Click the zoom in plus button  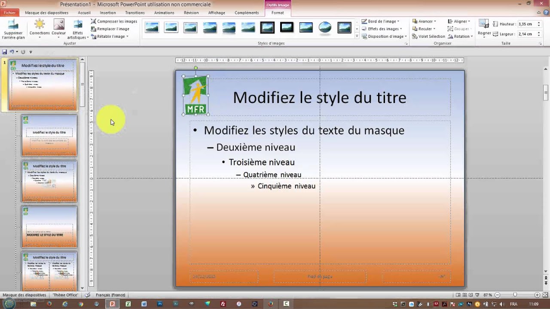coord(537,295)
